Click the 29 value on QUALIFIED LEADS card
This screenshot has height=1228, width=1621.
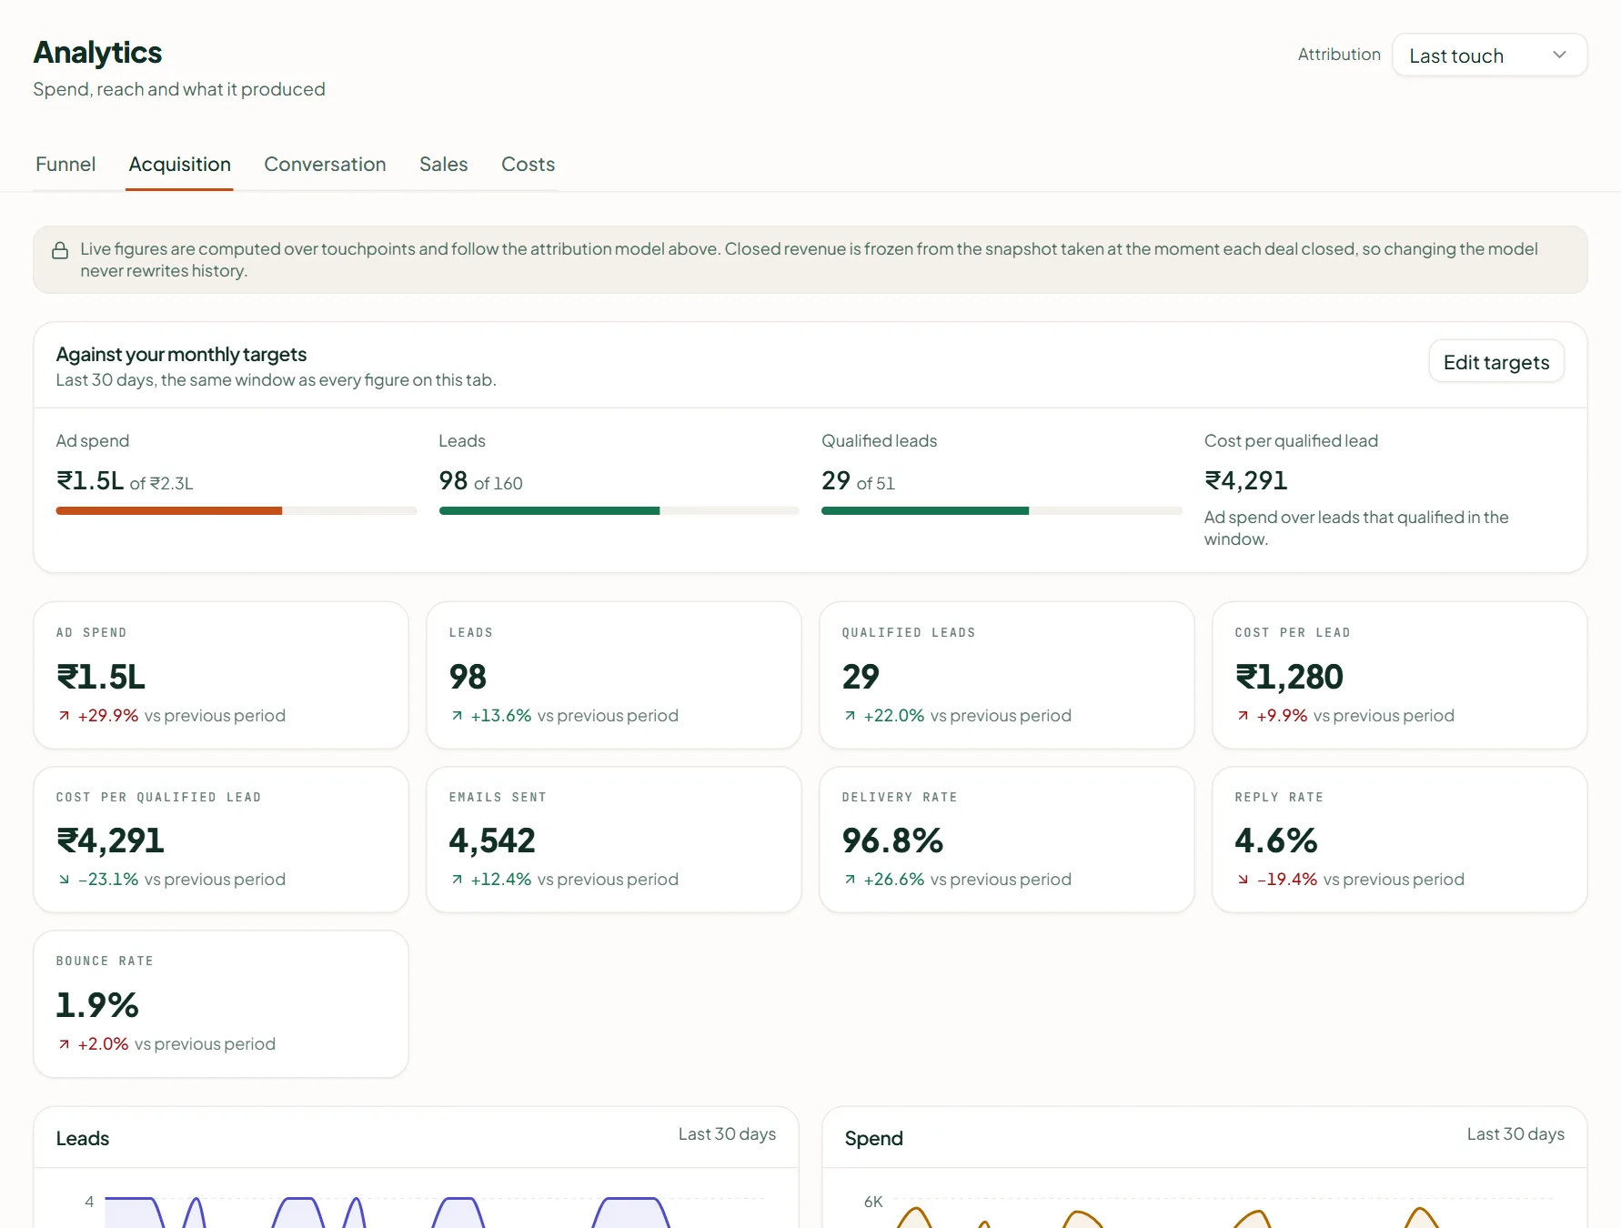pyautogui.click(x=861, y=677)
